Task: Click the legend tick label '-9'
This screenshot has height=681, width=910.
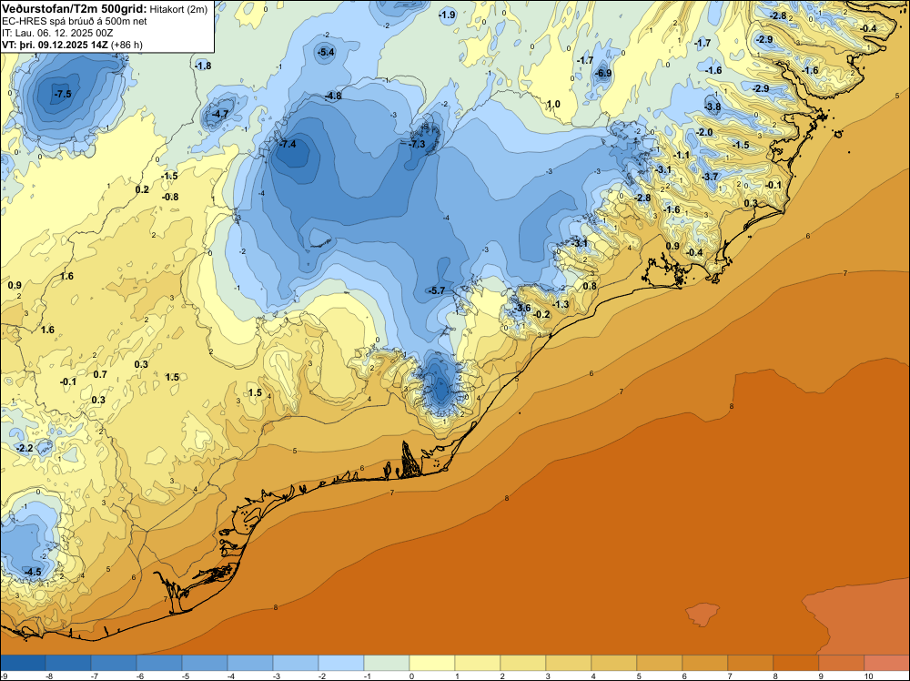Action: [3, 676]
